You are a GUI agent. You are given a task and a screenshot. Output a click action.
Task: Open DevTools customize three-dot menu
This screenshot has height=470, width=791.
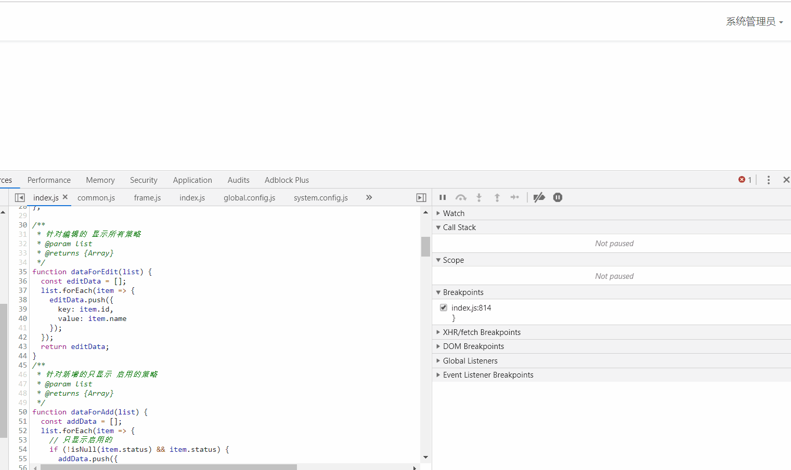coord(769,180)
